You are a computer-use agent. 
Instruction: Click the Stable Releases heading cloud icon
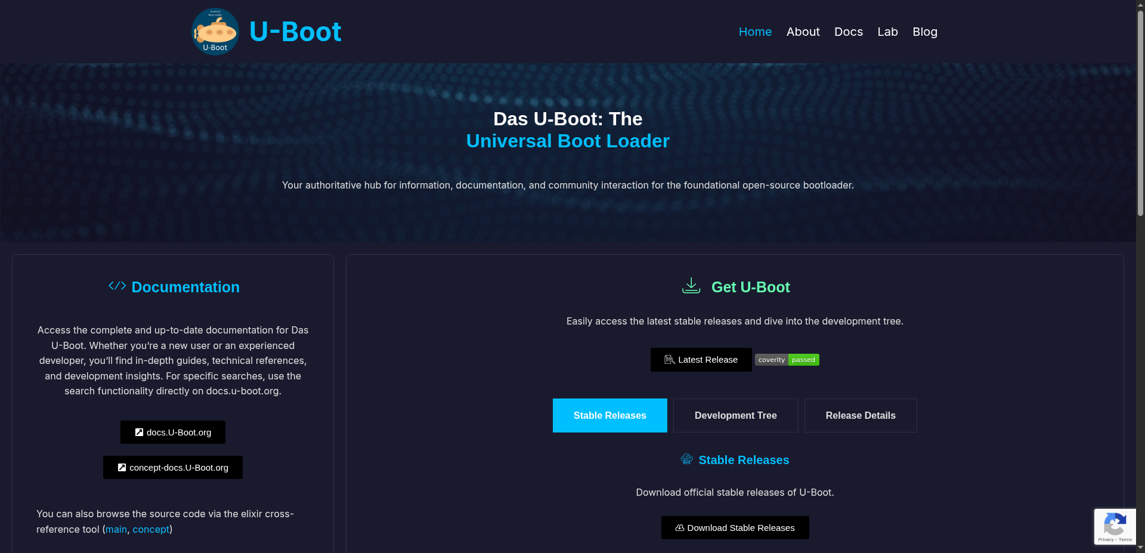687,459
